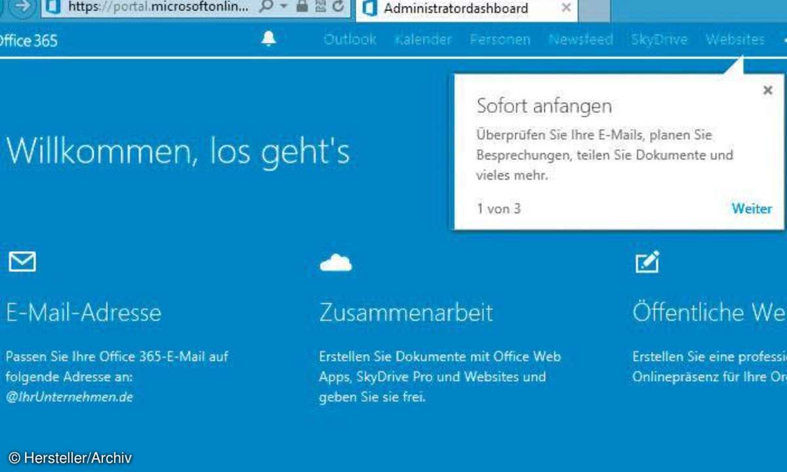
Task: Open Kalender in the navigation bar
Action: [423, 39]
